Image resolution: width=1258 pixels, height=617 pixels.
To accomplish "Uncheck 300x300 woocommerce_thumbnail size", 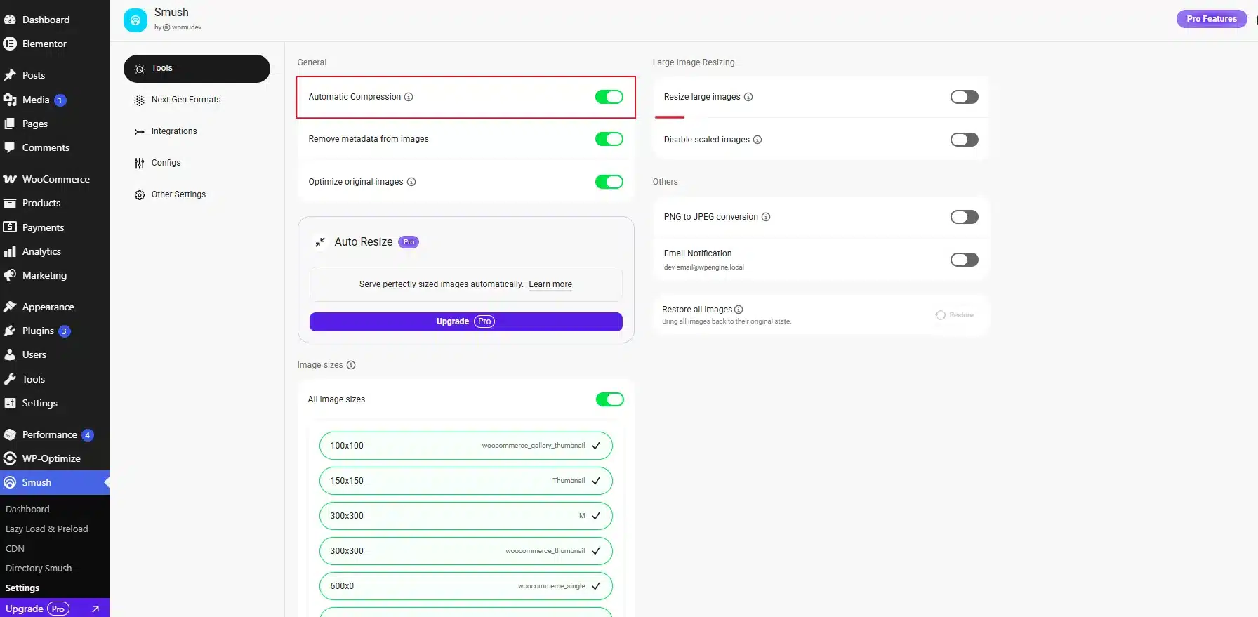I will 465,551.
